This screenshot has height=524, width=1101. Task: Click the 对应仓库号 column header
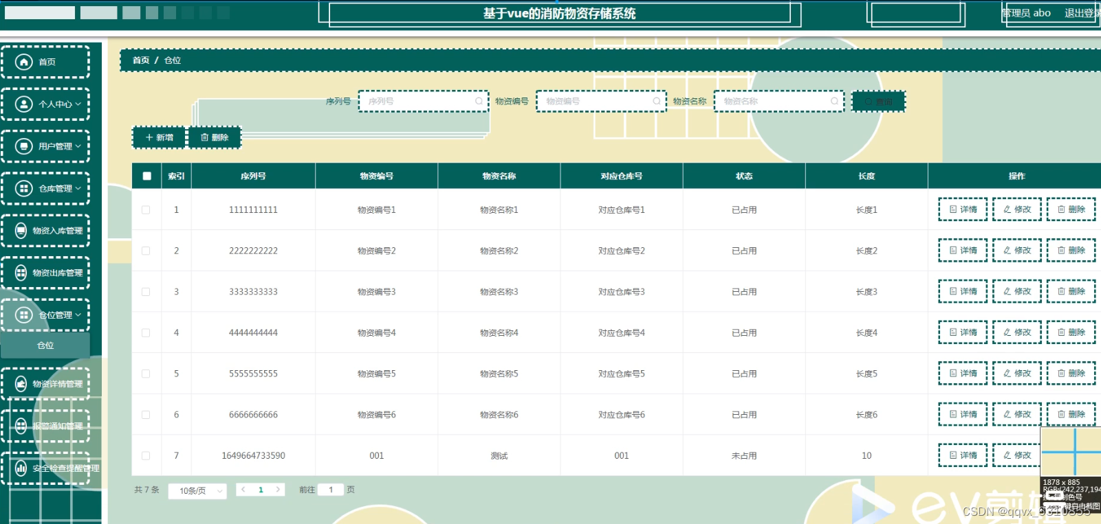coord(622,176)
